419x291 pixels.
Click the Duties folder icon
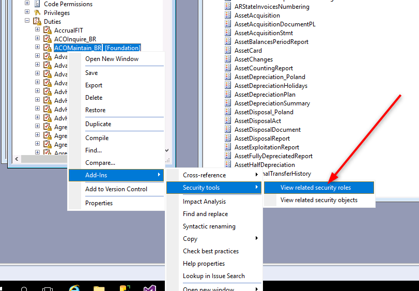point(37,22)
